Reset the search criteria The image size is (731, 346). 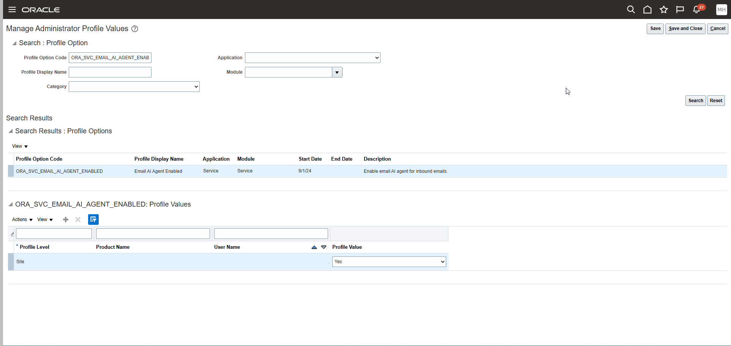(x=716, y=100)
